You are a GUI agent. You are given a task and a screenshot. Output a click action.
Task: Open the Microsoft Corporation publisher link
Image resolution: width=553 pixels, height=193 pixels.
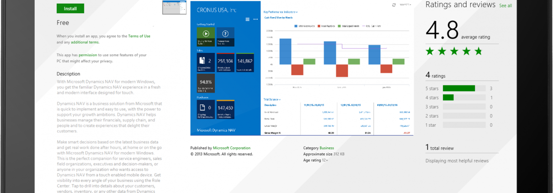coord(232,148)
